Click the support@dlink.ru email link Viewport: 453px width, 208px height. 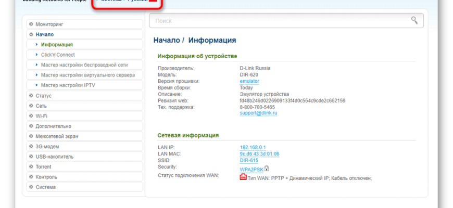tap(258, 113)
